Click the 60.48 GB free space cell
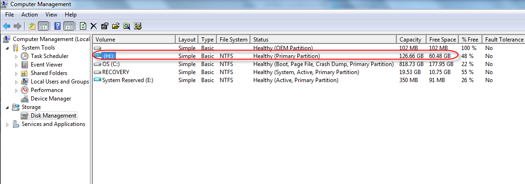 [440, 56]
